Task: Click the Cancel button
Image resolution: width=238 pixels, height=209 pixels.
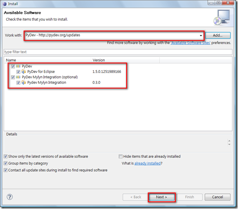Action: coord(217,197)
